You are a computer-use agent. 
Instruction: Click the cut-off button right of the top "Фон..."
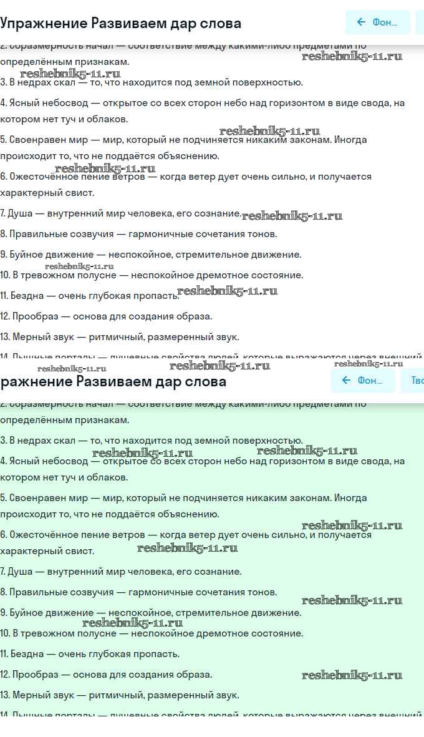420,22
